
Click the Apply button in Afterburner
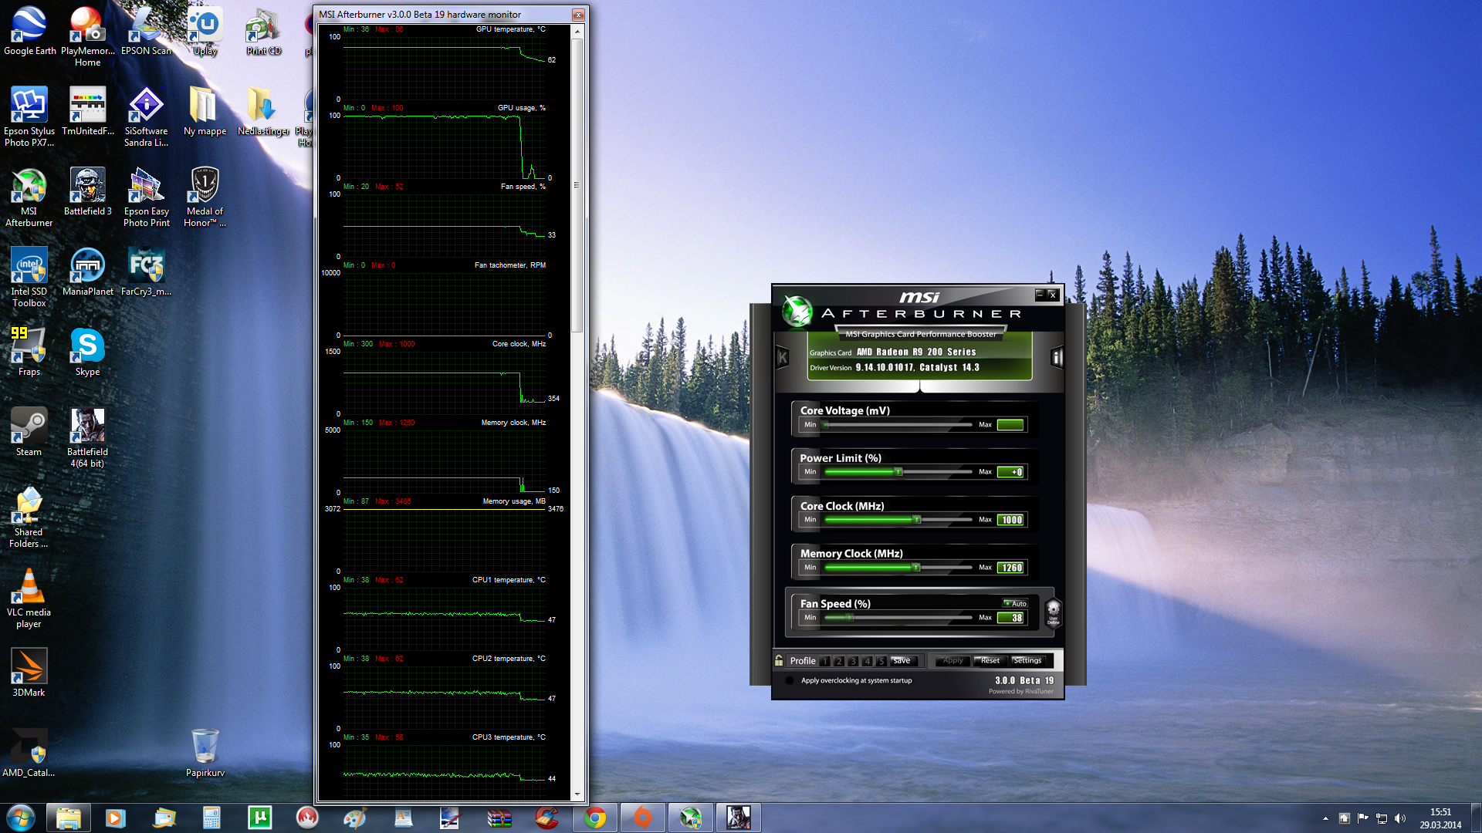pos(953,661)
